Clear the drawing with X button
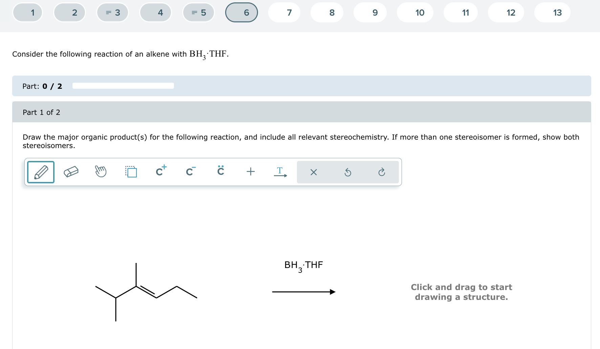Image resolution: width=600 pixels, height=349 pixels. coord(314,172)
